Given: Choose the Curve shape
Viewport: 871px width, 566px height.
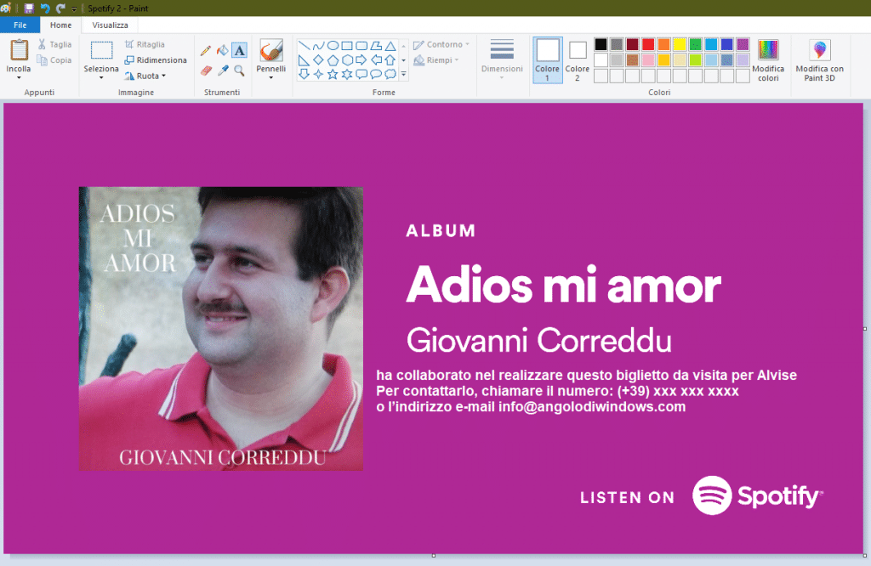Looking at the screenshot, I should (318, 46).
